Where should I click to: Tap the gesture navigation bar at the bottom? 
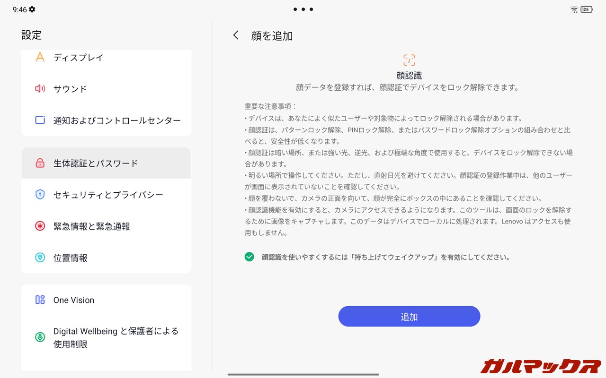[x=303, y=374]
